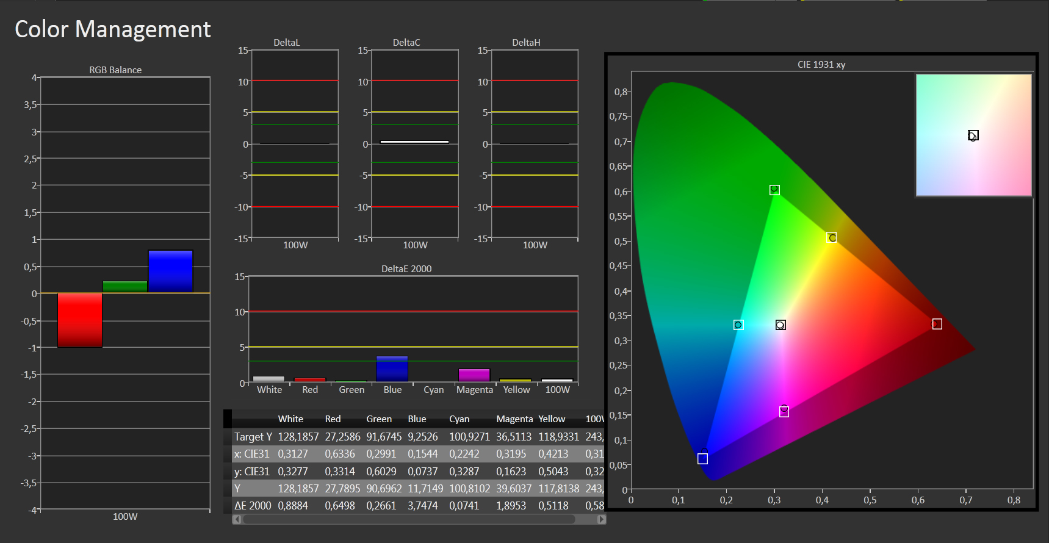Select the Blue column header in the table
Screen dimensions: 1049x543
click(417, 419)
